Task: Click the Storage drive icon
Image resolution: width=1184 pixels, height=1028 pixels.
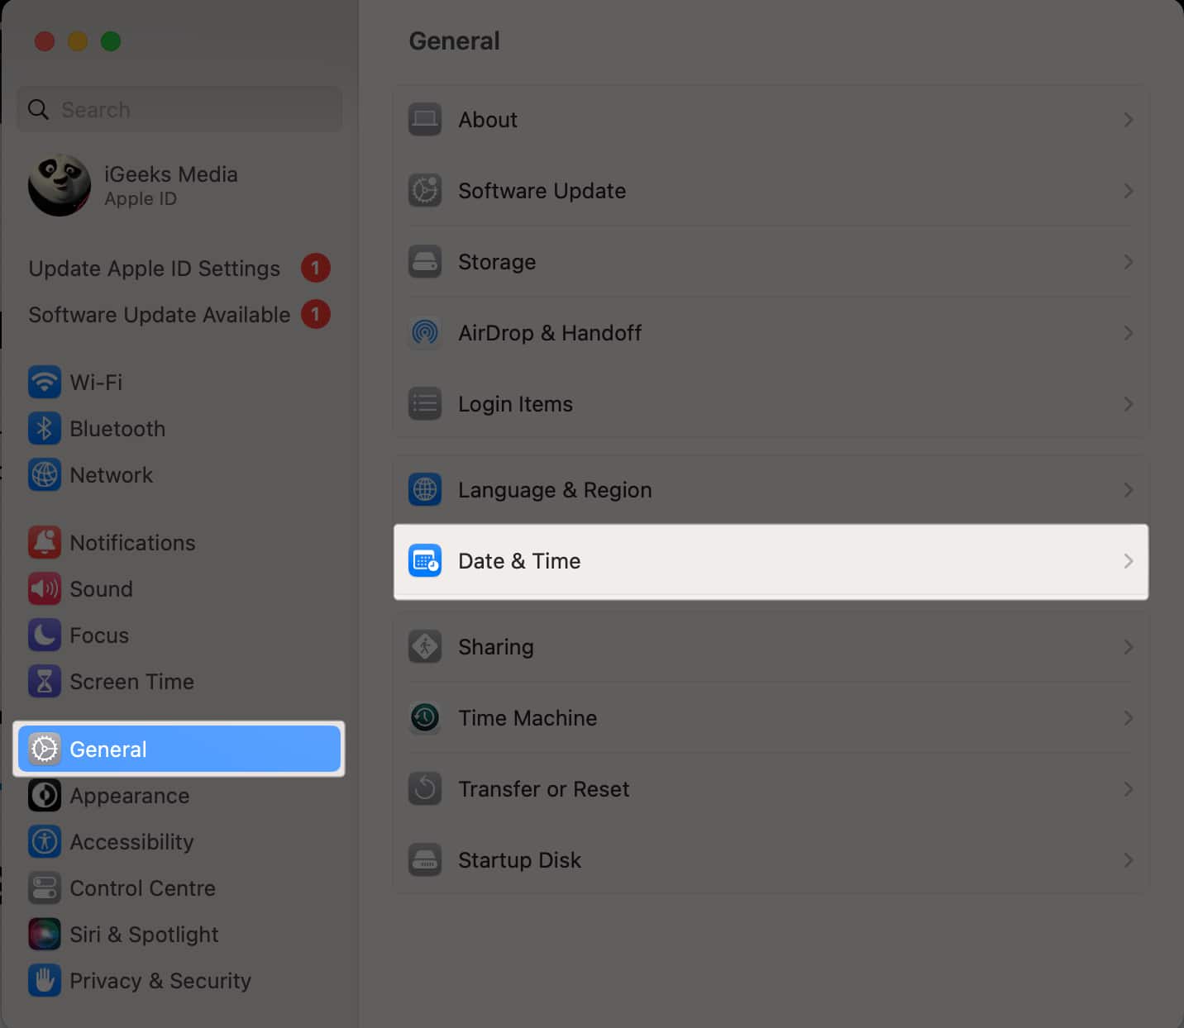Action: coord(425,262)
